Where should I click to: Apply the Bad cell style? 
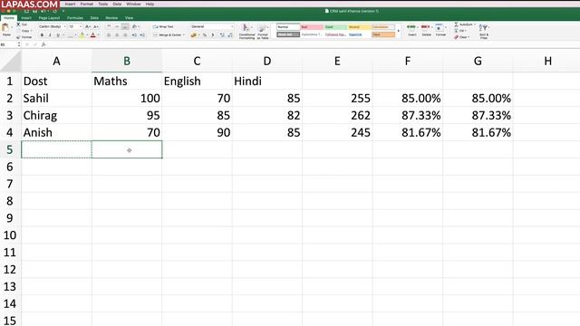coord(312,27)
